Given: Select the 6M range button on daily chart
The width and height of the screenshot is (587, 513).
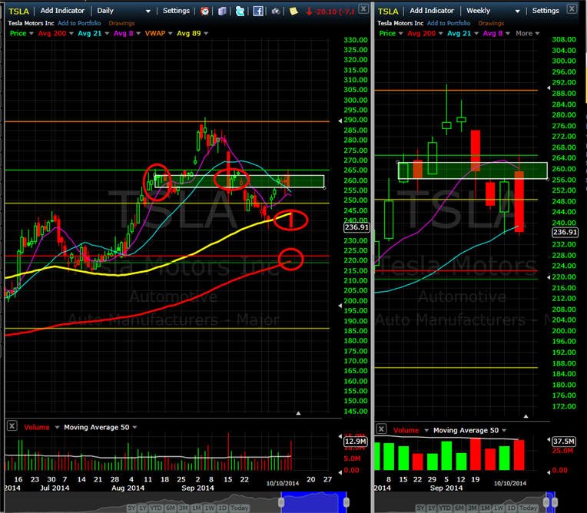Looking at the screenshot, I should (171, 508).
